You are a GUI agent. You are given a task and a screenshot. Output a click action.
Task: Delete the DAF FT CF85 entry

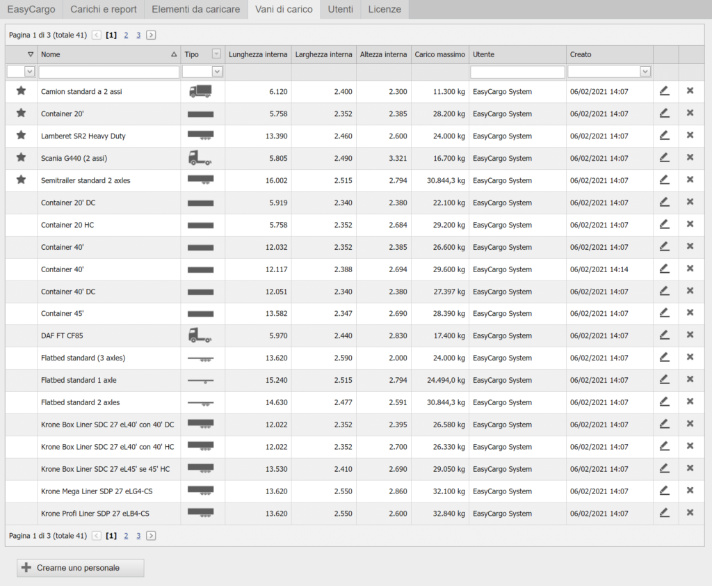click(690, 335)
